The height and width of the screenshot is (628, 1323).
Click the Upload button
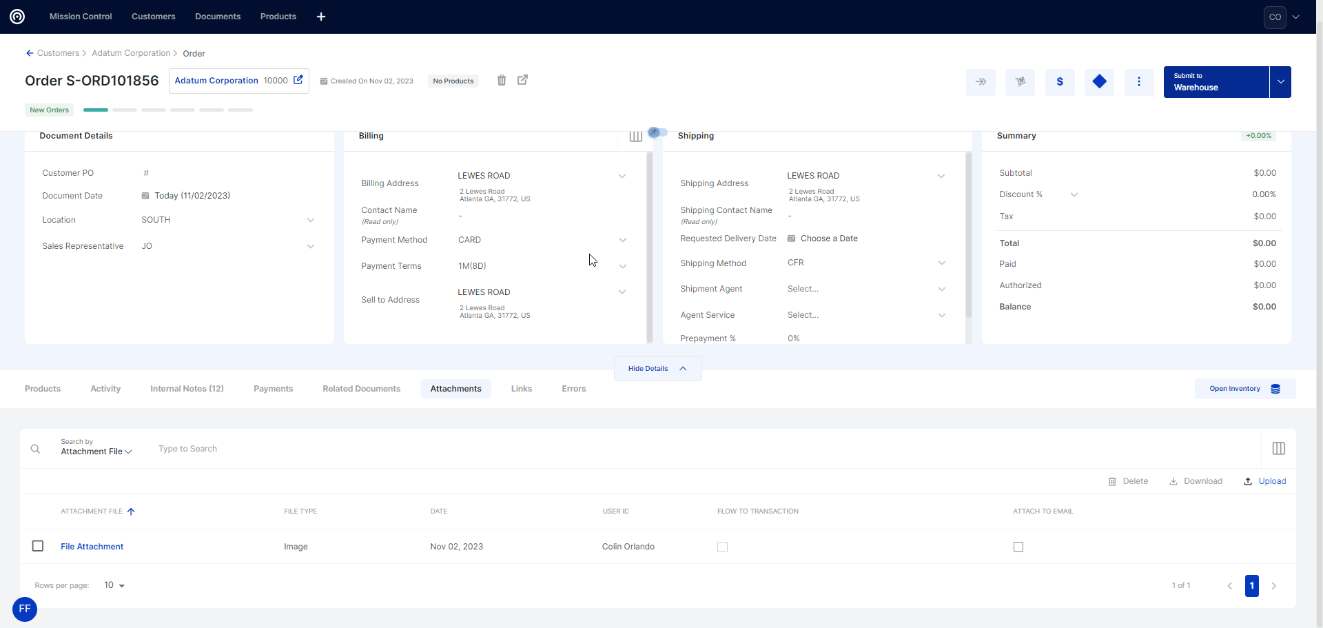(1265, 481)
